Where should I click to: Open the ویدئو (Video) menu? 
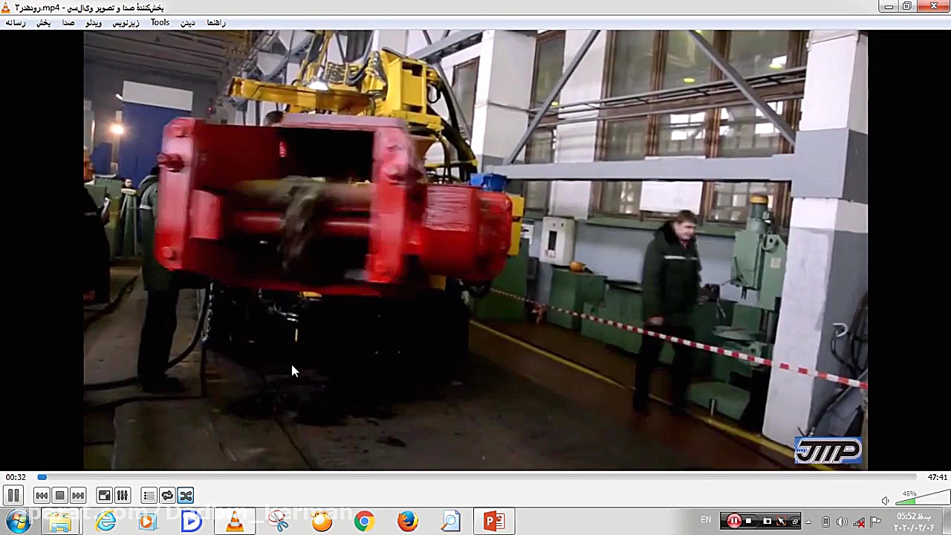pos(94,23)
